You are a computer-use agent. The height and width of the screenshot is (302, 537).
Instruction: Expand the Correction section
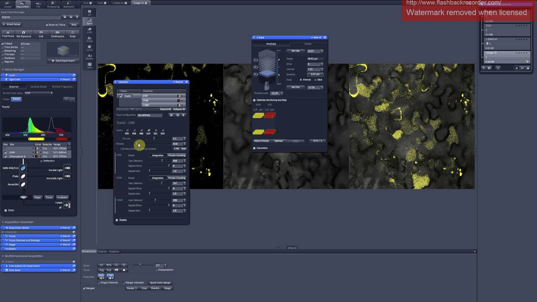pyautogui.click(x=254, y=148)
